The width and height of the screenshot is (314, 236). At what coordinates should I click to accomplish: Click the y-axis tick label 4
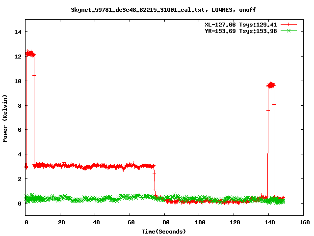coord(20,154)
